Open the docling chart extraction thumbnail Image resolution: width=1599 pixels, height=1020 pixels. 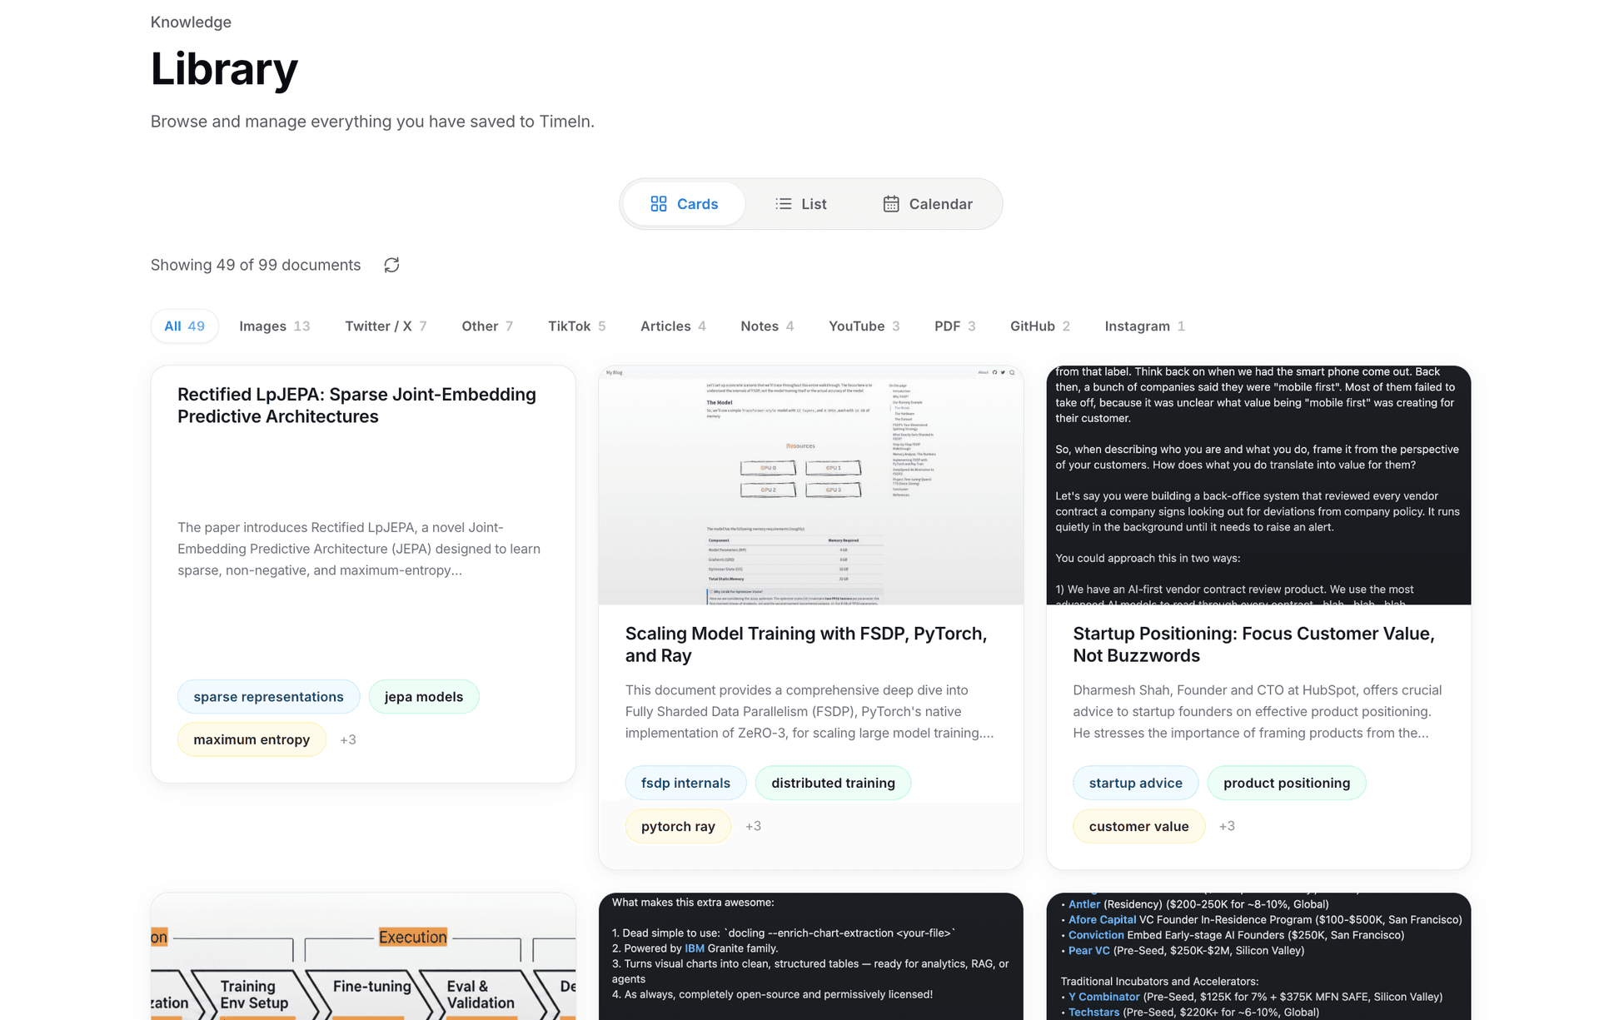coord(811,957)
